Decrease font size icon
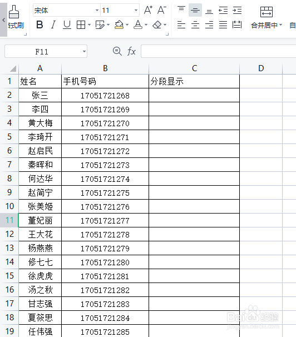This screenshot has height=337, width=296. (x=162, y=10)
